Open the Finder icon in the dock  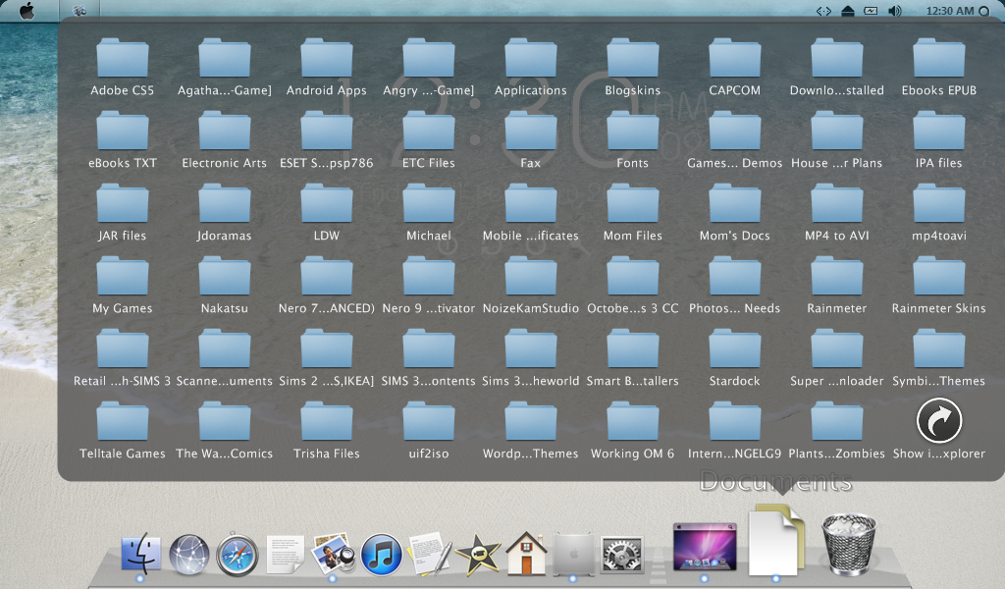click(140, 554)
